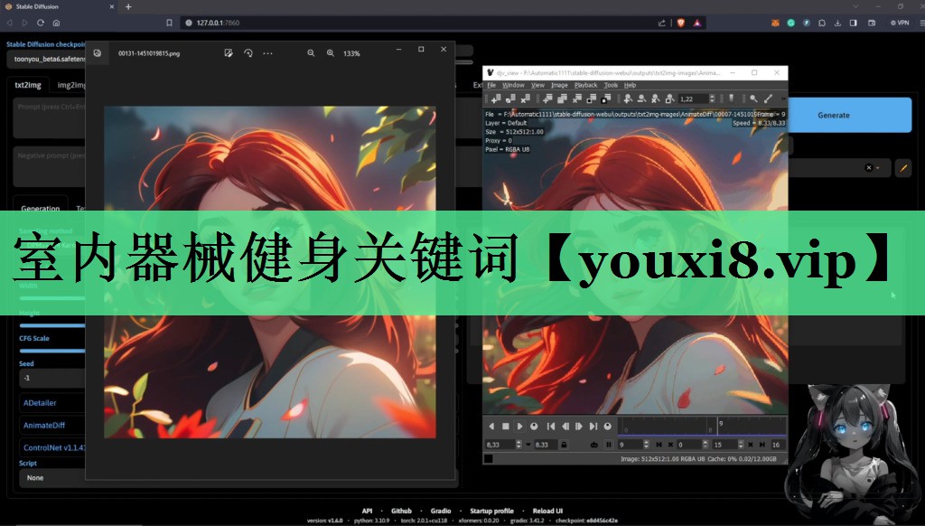
Task: Expand AnimateDiff section
Action: pos(44,425)
